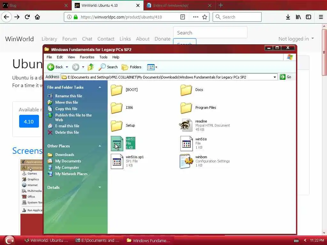The width and height of the screenshot is (327, 245).
Task: Open the Not logged in dropdown
Action: tap(296, 39)
